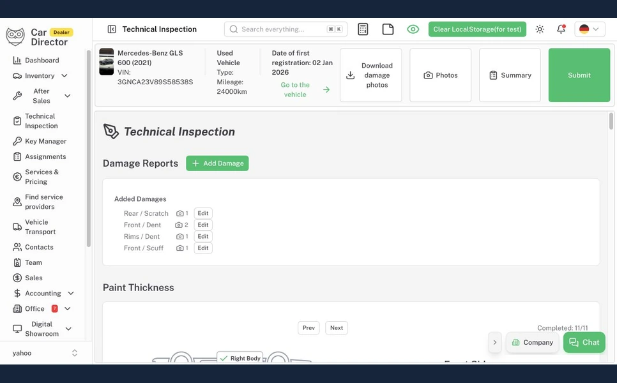Viewport: 617px width, 383px height.
Task: Click the VIN 3GNCA23V89S58538S text
Action: (155, 82)
